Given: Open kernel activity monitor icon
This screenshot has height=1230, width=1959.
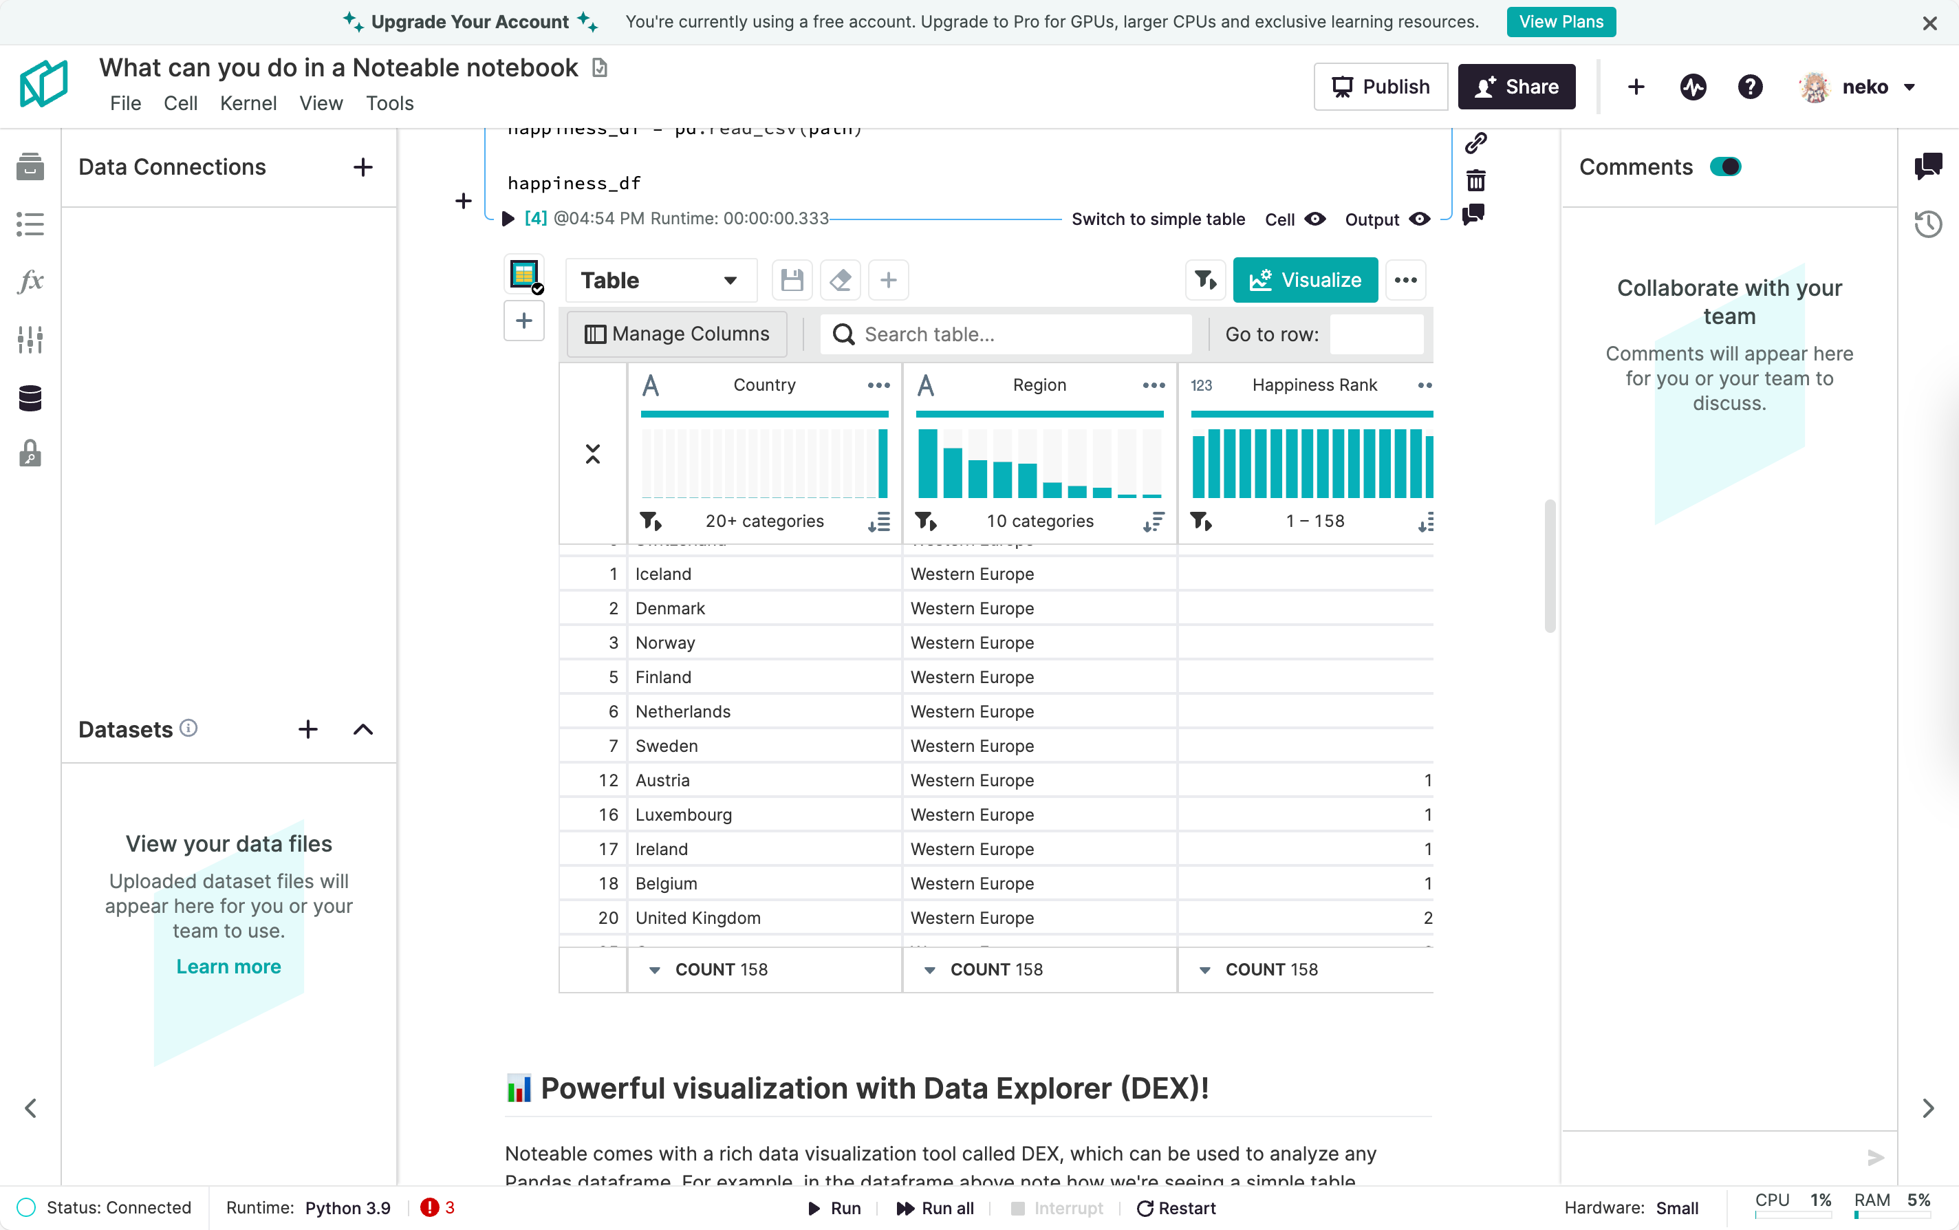Looking at the screenshot, I should [x=1692, y=87].
